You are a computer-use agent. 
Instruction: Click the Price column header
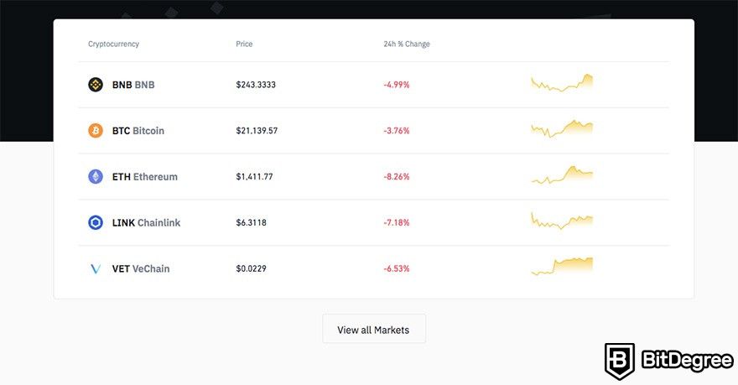[x=244, y=44]
